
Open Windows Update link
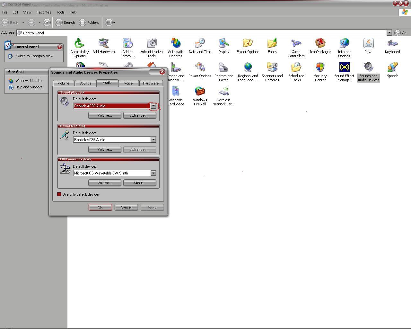coord(29,81)
